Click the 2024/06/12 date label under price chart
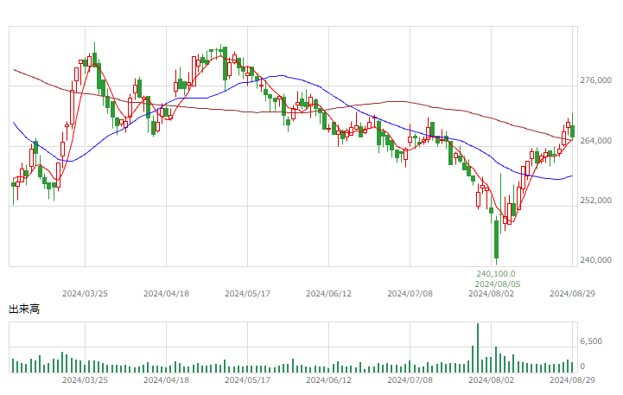The width and height of the screenshot is (623, 395). click(x=328, y=294)
